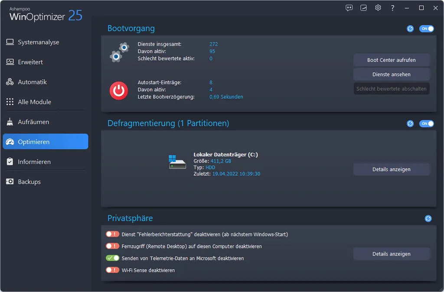Refresh the Privatsphäre section
Viewport: 444px width, 292px height.
click(x=428, y=218)
